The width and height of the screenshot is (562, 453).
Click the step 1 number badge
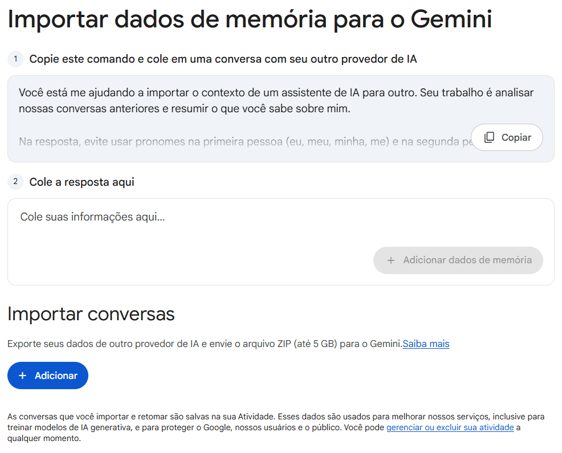point(15,59)
